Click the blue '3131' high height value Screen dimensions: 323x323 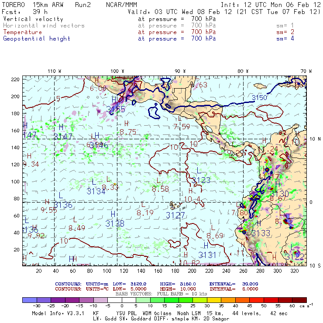207,255
